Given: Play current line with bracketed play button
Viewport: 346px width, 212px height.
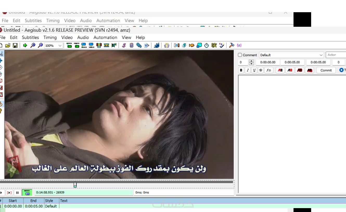Looking at the screenshot, I should coord(9,193).
